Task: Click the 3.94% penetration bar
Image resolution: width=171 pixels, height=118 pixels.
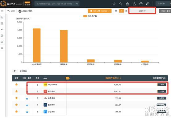Action: pyautogui.click(x=162, y=85)
